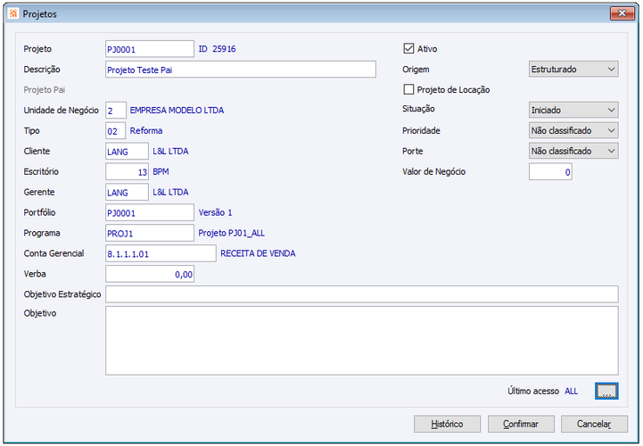
Task: Focus the Portfólio field PJ0001
Action: 150,212
